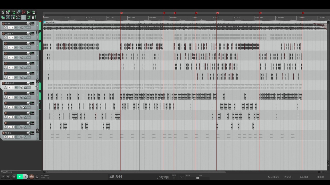Screen dimensions: 330x185
Task: Pause playback in the transport bar
Action: pyautogui.click(x=25, y=177)
